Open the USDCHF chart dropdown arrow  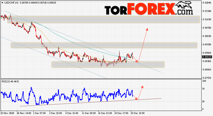tap(2, 3)
